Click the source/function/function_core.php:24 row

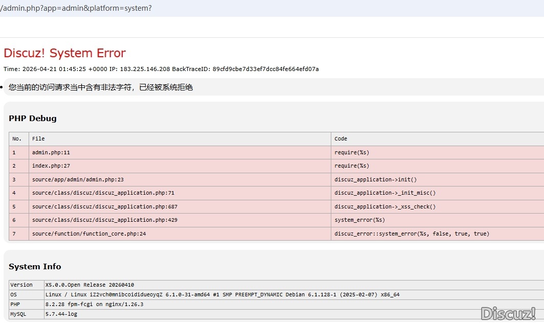tap(89, 234)
